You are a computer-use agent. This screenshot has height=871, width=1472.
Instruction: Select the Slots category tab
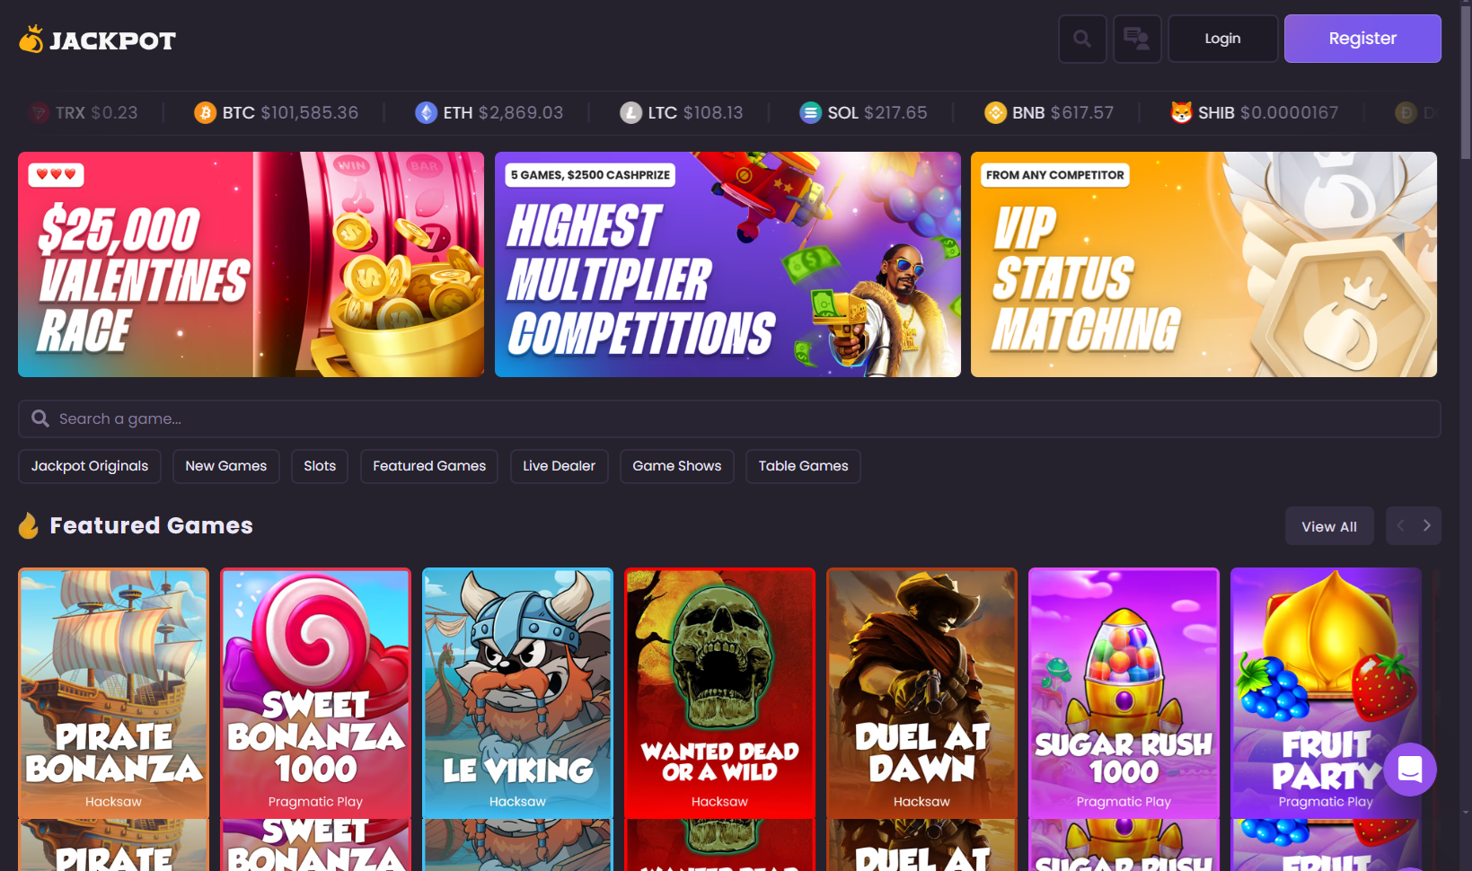(320, 466)
